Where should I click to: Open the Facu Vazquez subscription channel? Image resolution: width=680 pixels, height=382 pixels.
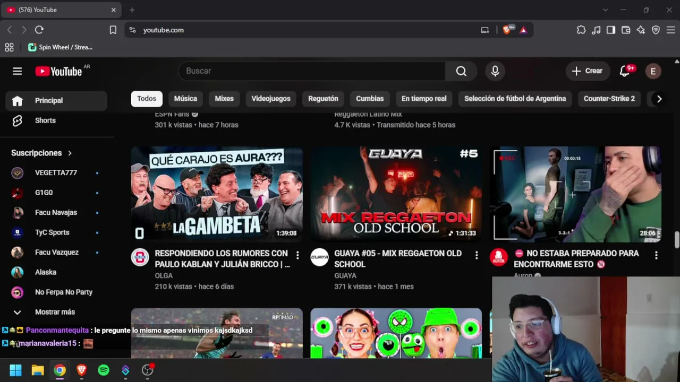tap(56, 253)
